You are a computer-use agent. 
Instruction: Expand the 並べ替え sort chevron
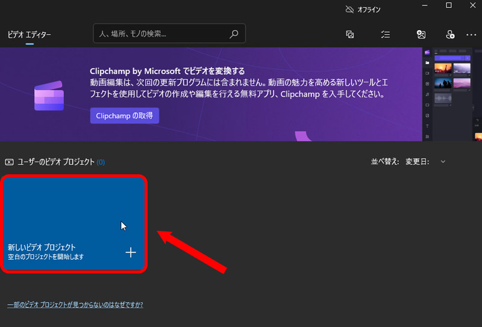coord(443,162)
